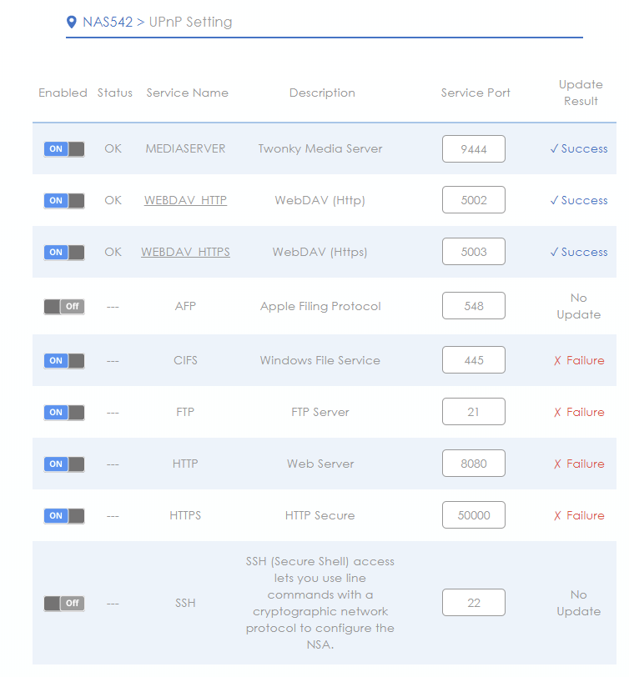Click the NAS542 breadcrumb link
The height and width of the screenshot is (677, 629).
tap(108, 22)
